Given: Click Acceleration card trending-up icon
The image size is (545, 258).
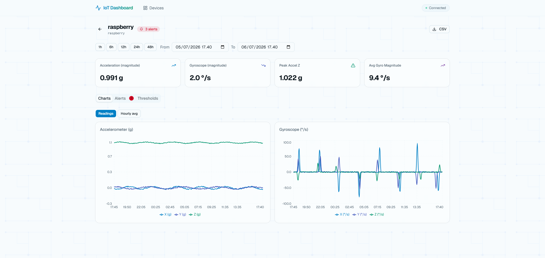Looking at the screenshot, I should (x=174, y=65).
